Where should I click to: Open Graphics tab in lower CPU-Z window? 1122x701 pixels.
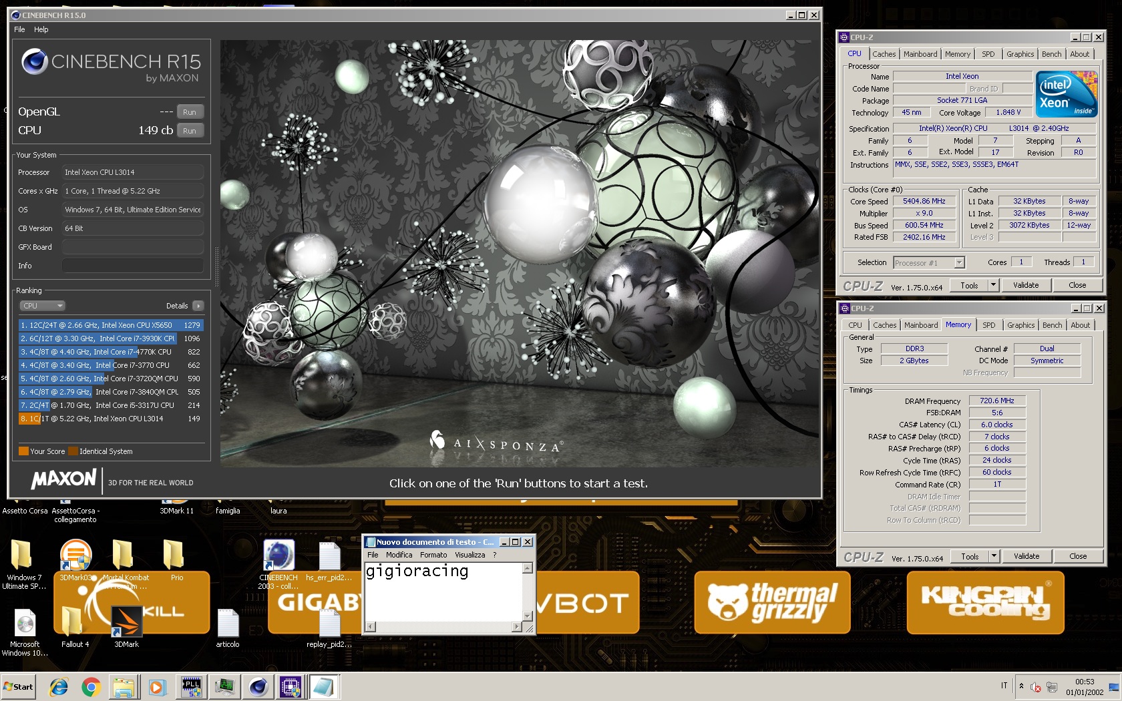pyautogui.click(x=1021, y=325)
